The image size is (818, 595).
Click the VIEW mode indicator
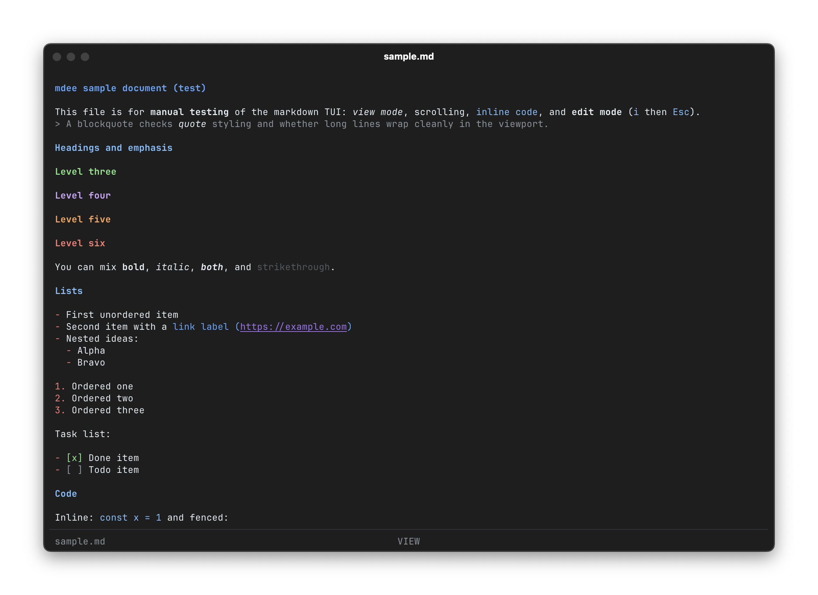click(x=409, y=541)
